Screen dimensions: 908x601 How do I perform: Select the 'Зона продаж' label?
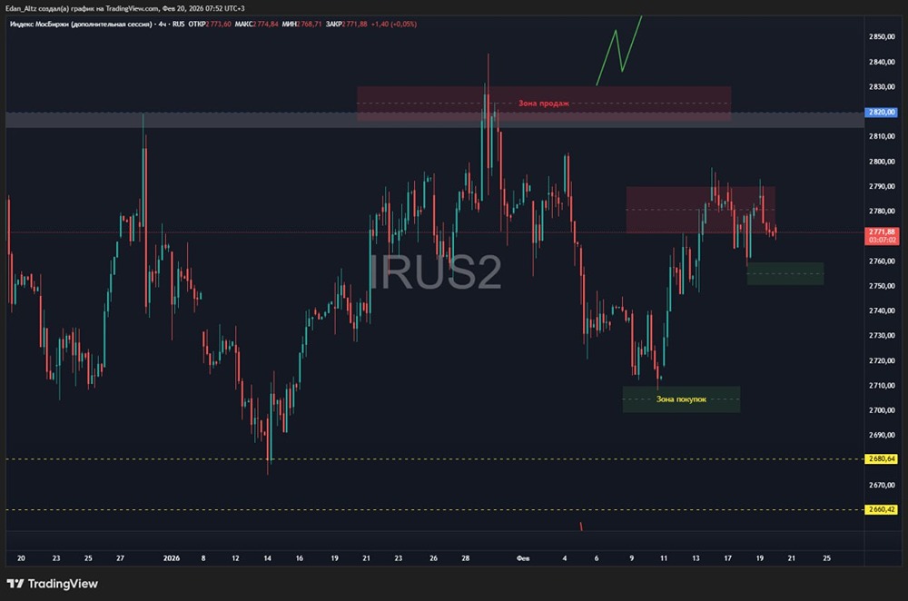[x=543, y=103]
